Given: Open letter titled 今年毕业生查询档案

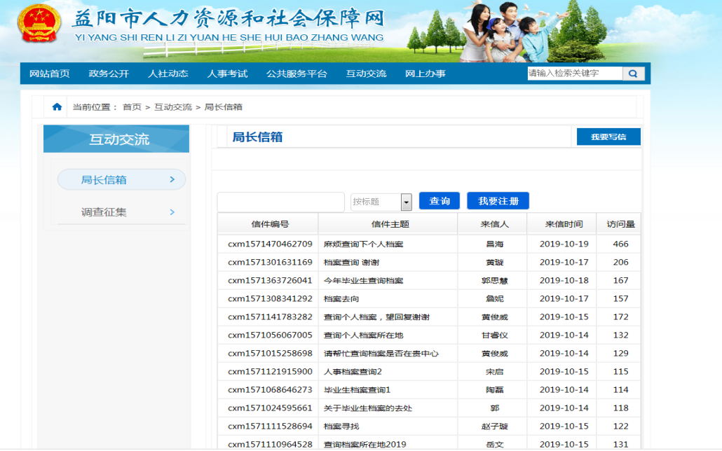Looking at the screenshot, I should tap(363, 281).
